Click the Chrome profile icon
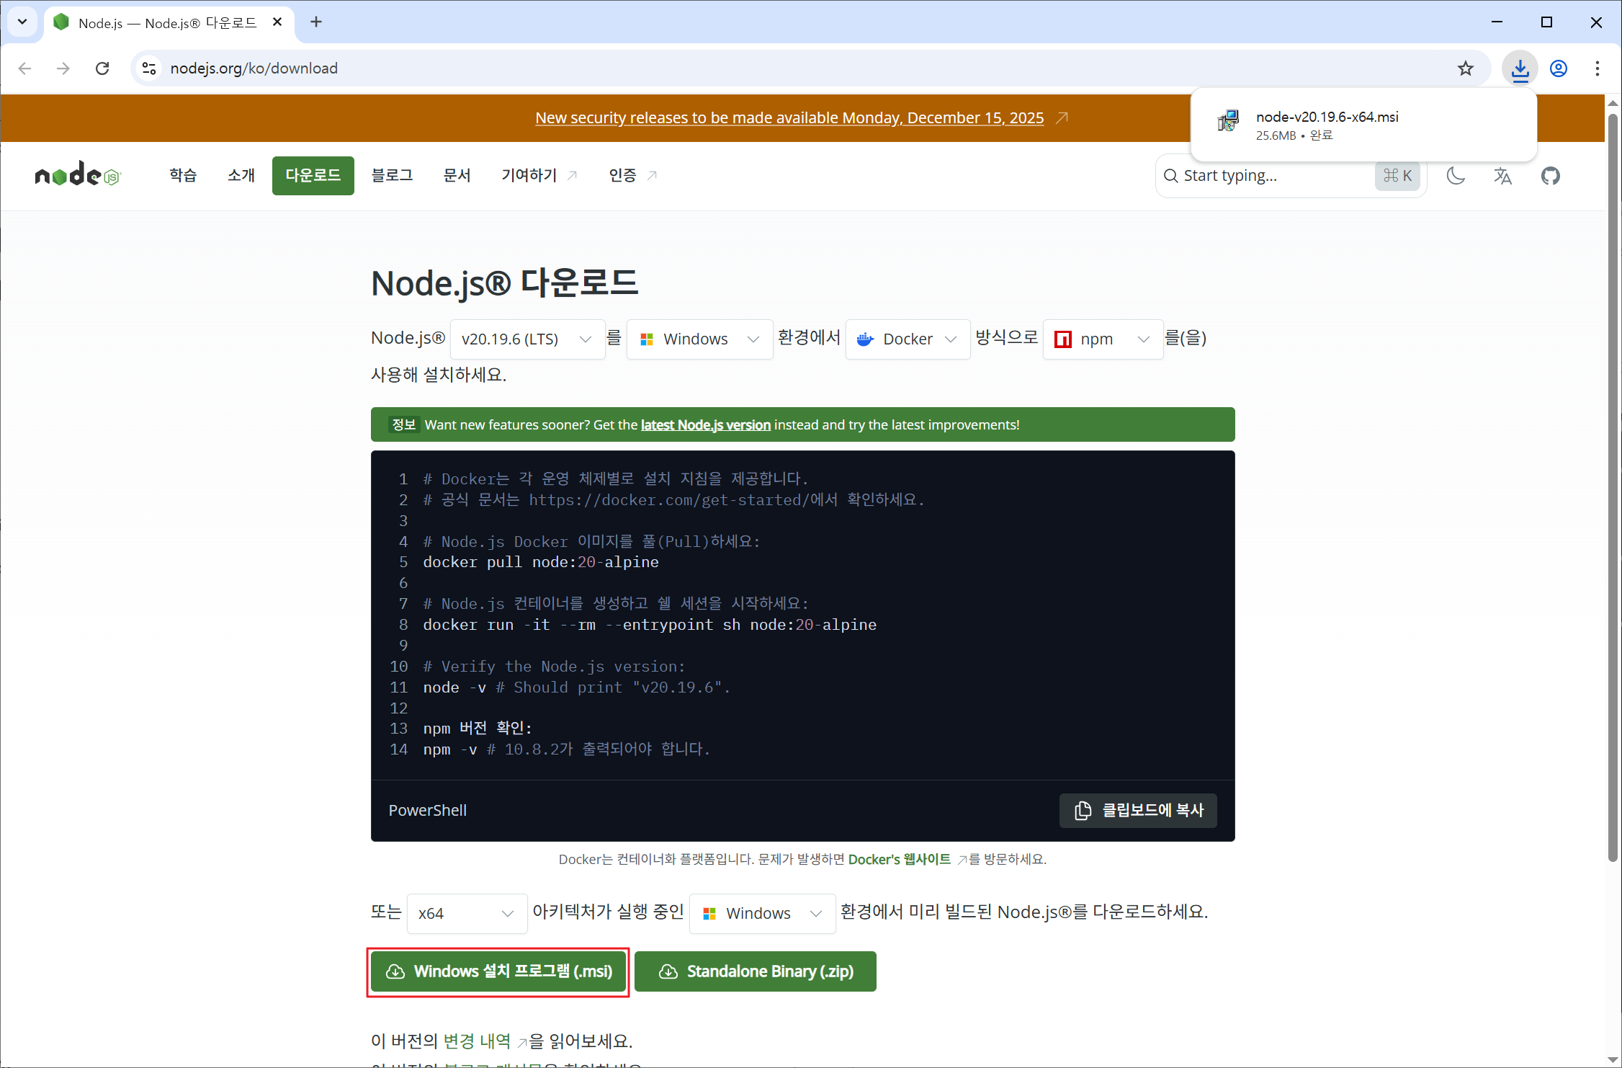 pos(1559,68)
